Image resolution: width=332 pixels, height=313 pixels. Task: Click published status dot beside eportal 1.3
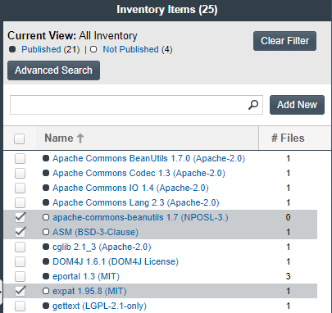coord(46,276)
